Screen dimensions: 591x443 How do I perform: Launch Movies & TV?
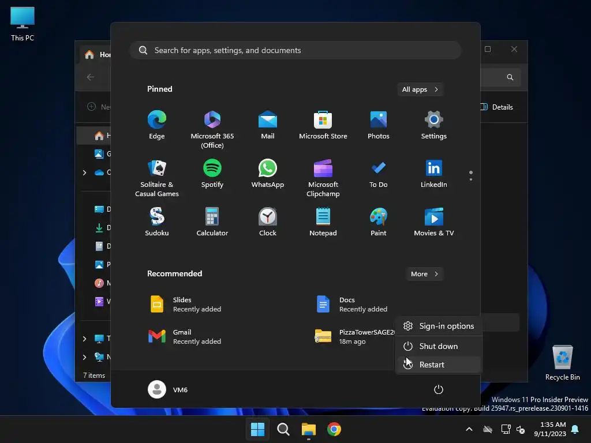(x=434, y=222)
